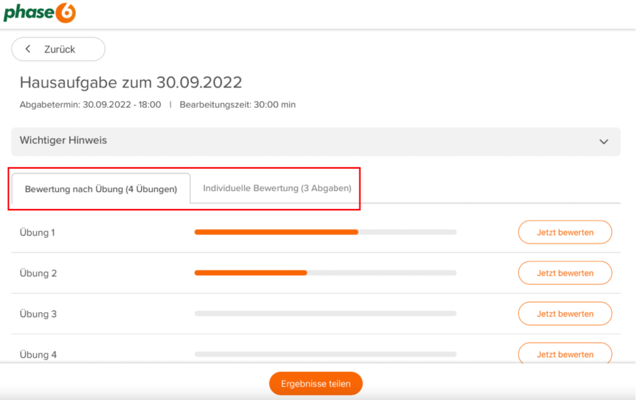
Task: Click the Übung 1 progress bar
Action: (x=325, y=232)
